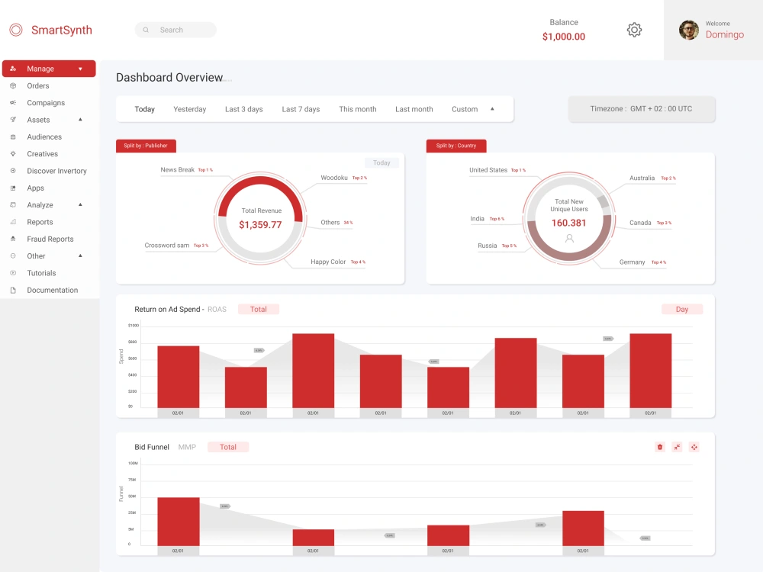
Task: Toggle Total in Bid Funnel chart
Action: (x=227, y=447)
